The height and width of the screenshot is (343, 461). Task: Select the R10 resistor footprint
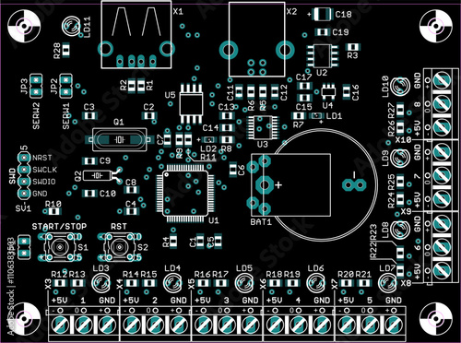[x=54, y=211]
